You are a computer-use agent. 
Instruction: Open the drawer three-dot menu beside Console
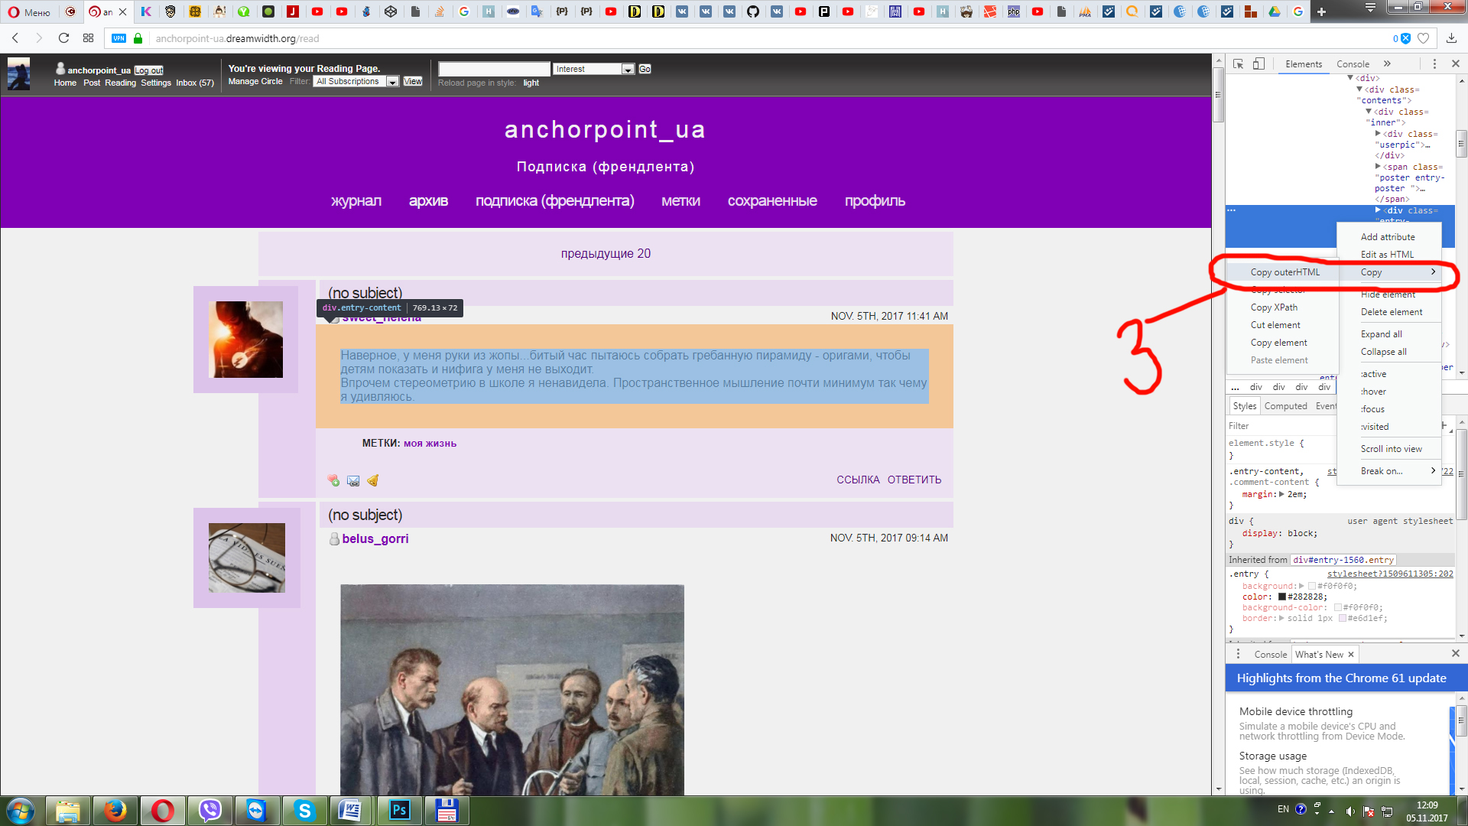coord(1238,654)
